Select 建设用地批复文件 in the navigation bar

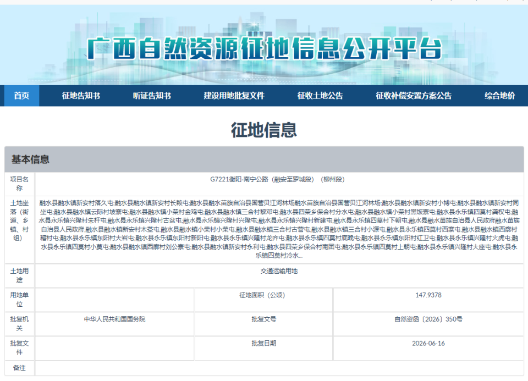click(x=234, y=96)
